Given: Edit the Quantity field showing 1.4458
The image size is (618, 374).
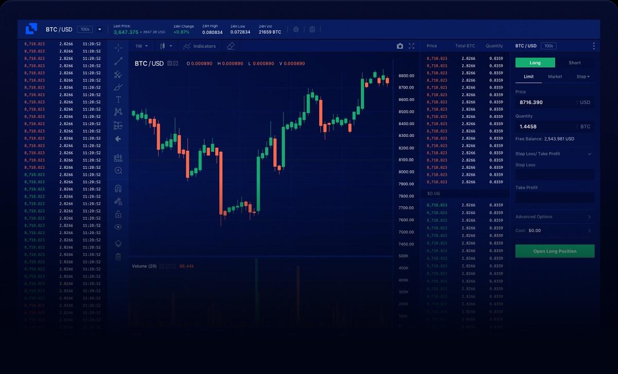Looking at the screenshot, I should coord(555,127).
